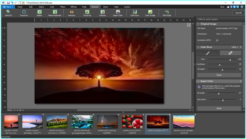Select the Color Dodge tool
246x139 pixels.
point(150,13)
